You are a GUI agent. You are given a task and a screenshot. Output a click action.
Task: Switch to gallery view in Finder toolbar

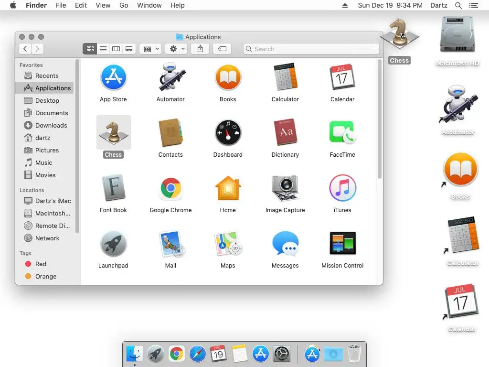click(x=129, y=49)
